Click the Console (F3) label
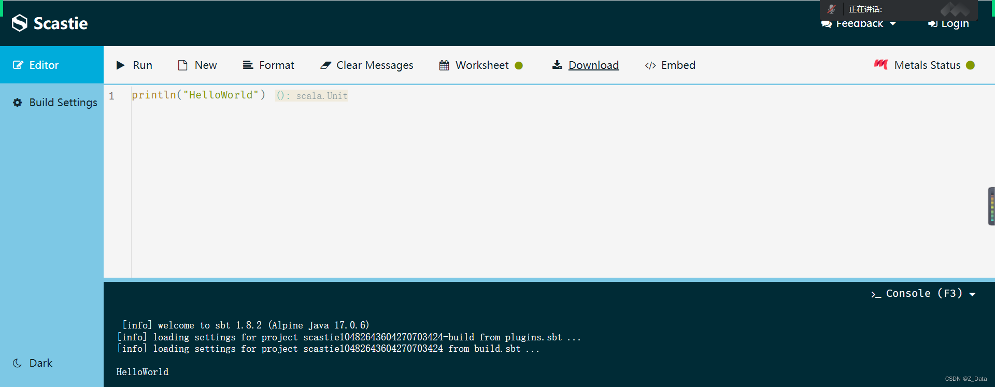The image size is (995, 387). 924,293
